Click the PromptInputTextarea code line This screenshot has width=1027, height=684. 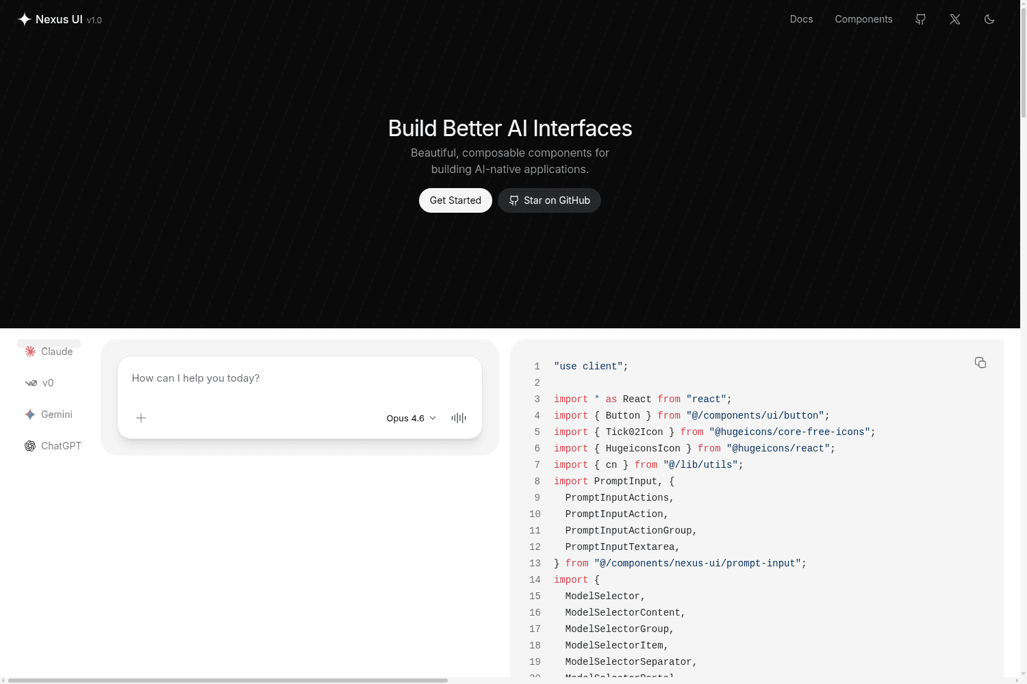pos(622,547)
